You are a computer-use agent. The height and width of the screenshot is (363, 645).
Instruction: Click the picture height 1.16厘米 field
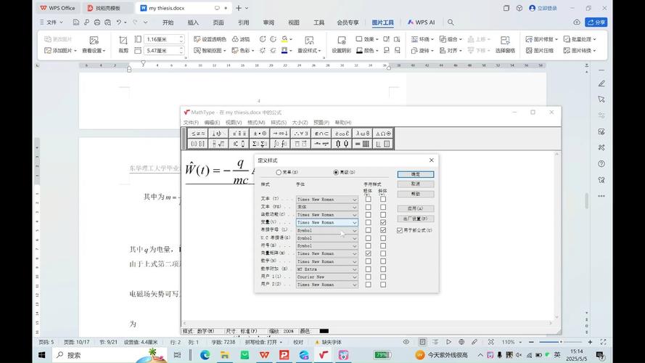(164, 39)
